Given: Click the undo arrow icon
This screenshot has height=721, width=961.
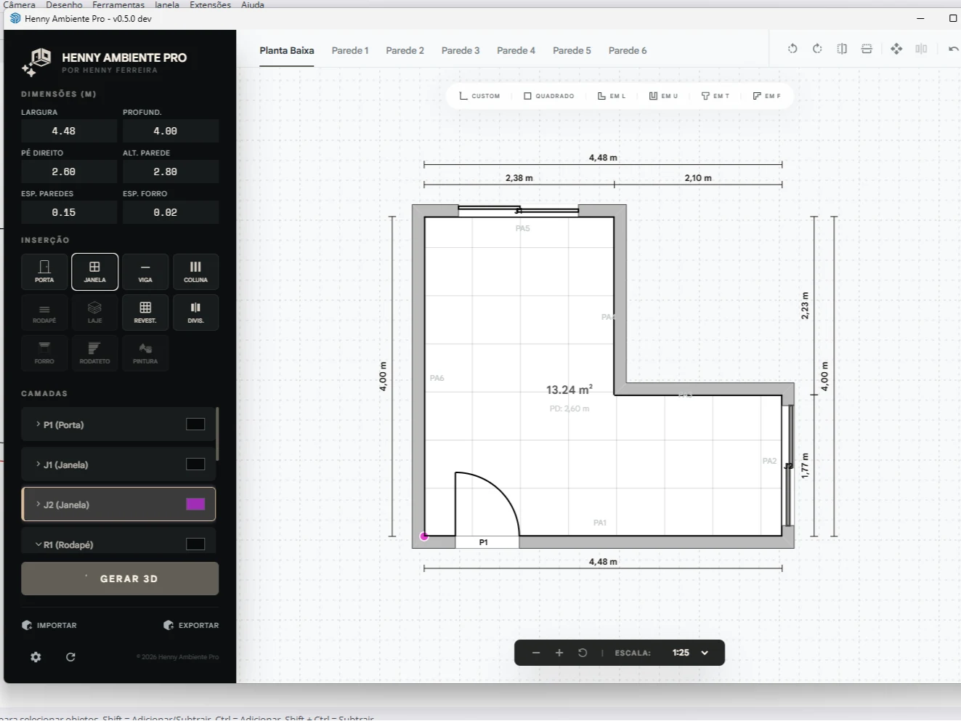Looking at the screenshot, I should pyautogui.click(x=953, y=49).
